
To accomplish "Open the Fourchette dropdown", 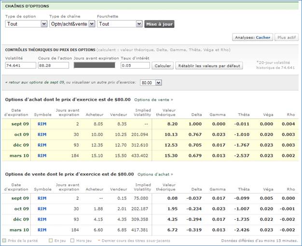I will click(120, 24).
